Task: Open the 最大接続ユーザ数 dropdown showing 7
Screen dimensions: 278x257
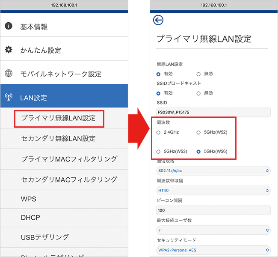Action: click(213, 230)
